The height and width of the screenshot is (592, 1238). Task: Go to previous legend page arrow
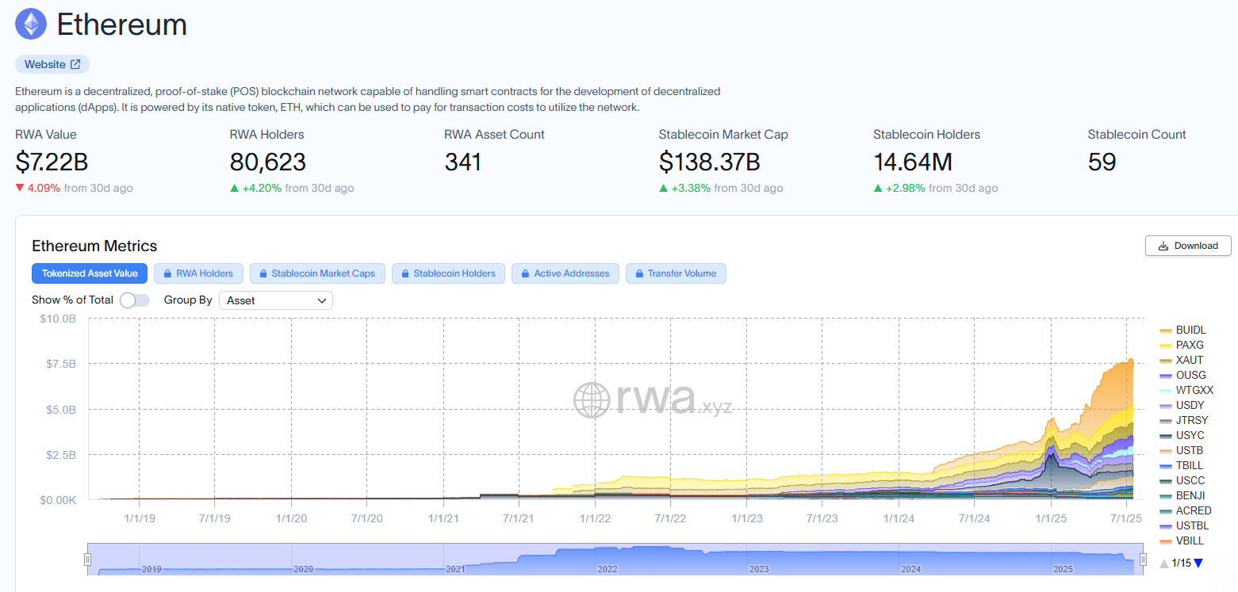tap(1163, 563)
